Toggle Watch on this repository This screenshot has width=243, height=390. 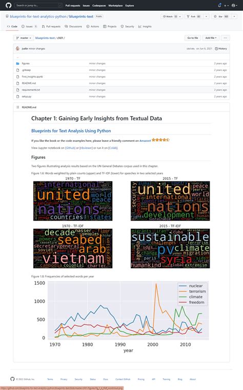point(170,16)
